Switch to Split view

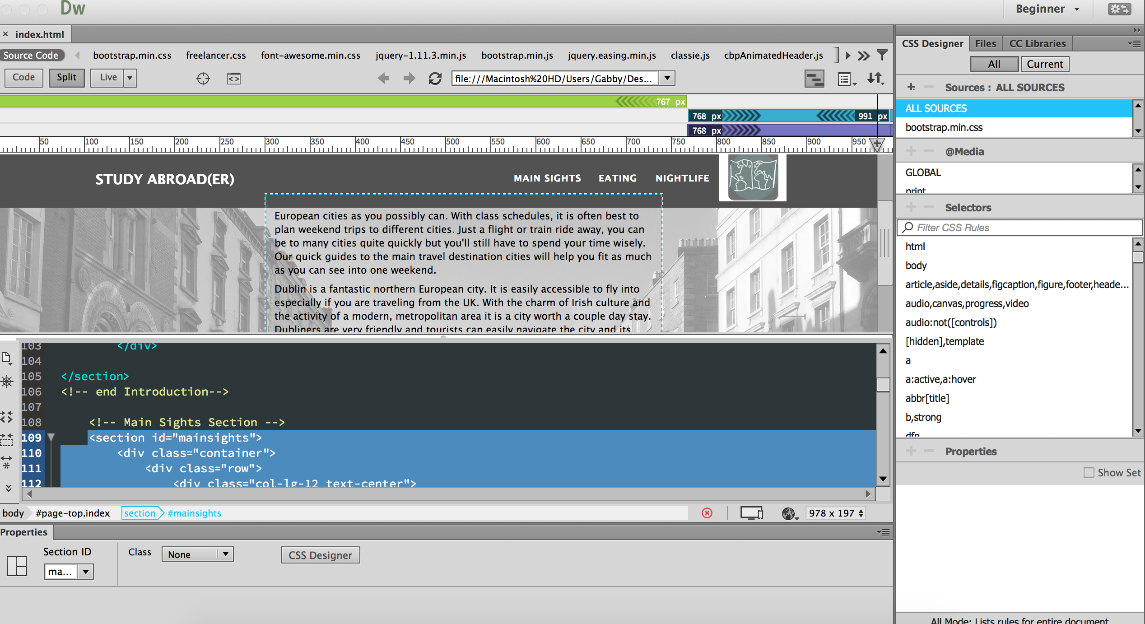click(x=66, y=78)
